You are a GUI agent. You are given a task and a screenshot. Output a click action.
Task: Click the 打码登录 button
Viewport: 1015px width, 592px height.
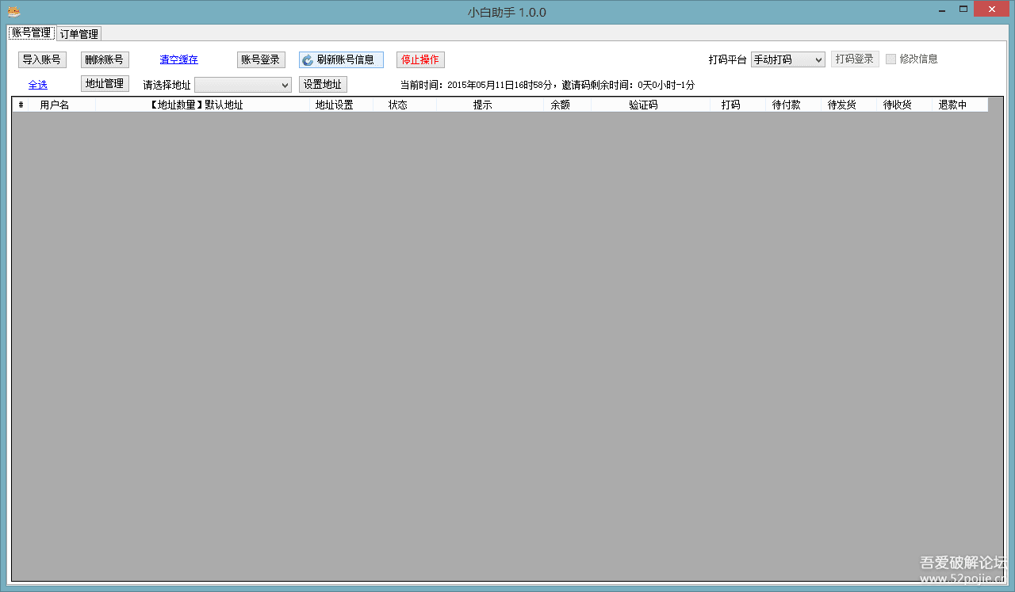click(x=855, y=59)
